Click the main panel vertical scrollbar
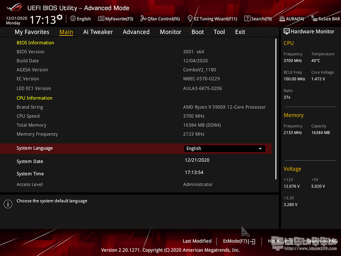The width and height of the screenshot is (341, 256). [276, 109]
